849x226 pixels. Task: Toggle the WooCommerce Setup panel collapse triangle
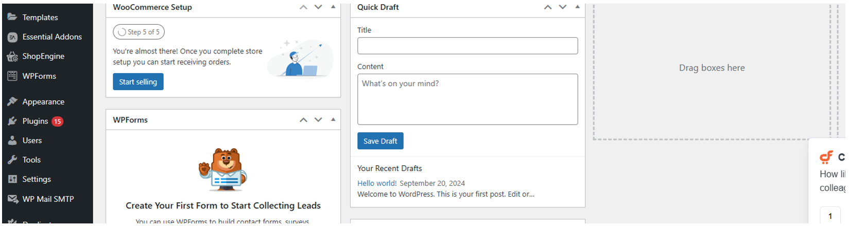click(333, 7)
